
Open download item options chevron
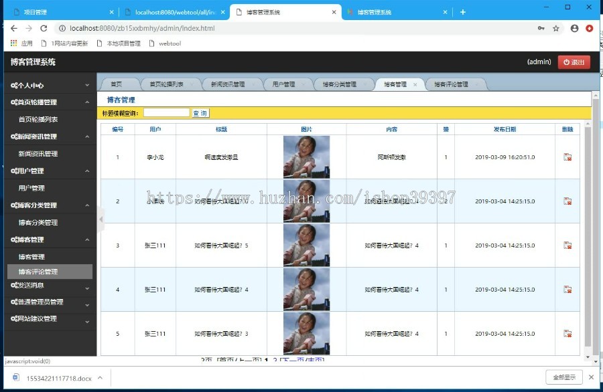(x=100, y=378)
